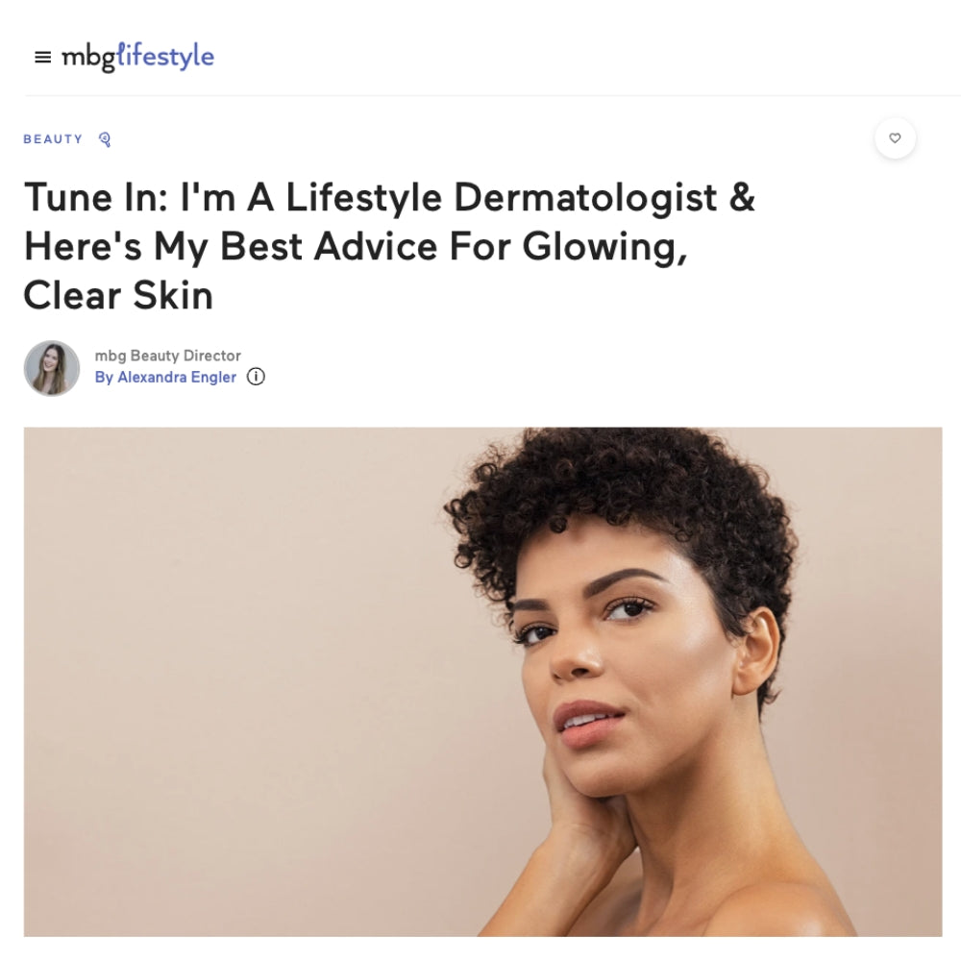Click the mbg logo text
Image resolution: width=961 pixels, height=961 pixels.
[x=88, y=58]
